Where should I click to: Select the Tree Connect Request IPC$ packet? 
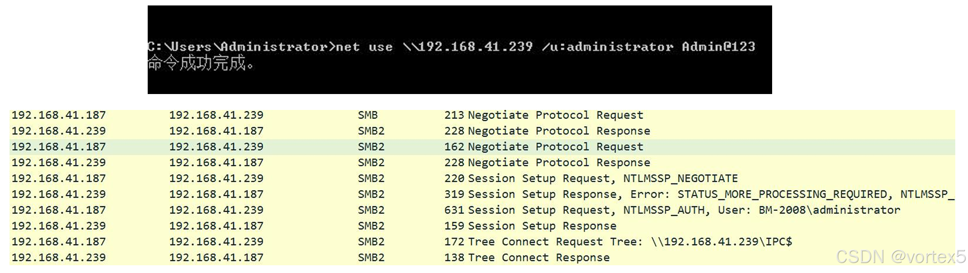[x=482, y=242]
